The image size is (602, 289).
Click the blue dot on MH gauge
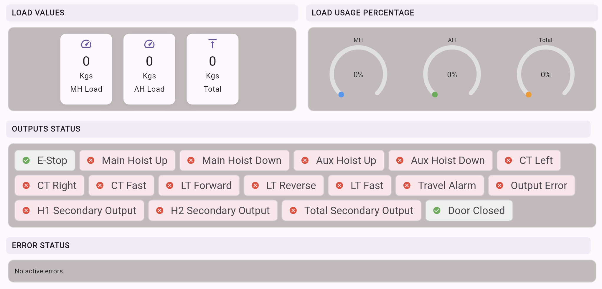click(341, 95)
